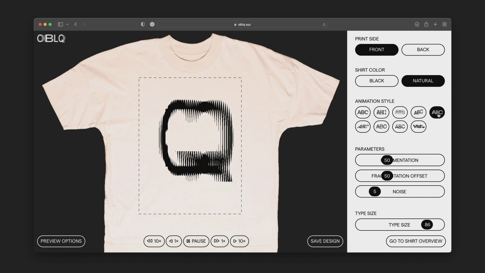Choose the swirled ABC animation style icon
This screenshot has height=273, width=485.
pos(419,127)
